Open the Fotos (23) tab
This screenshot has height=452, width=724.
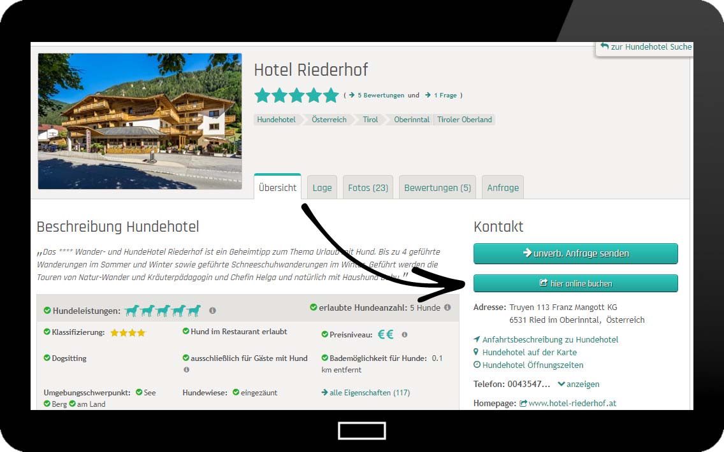point(368,187)
